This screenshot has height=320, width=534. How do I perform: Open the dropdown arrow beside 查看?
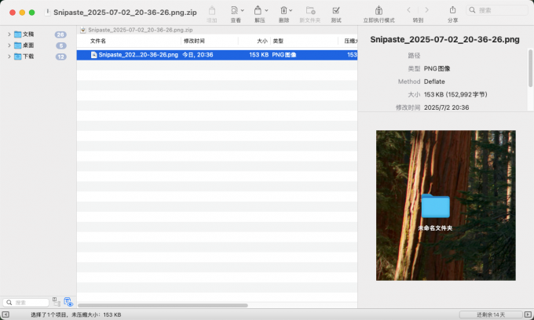(243, 10)
